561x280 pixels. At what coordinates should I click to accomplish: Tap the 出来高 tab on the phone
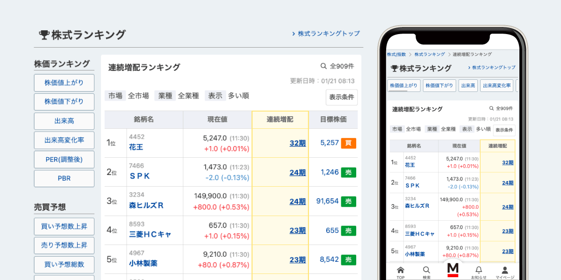[468, 86]
